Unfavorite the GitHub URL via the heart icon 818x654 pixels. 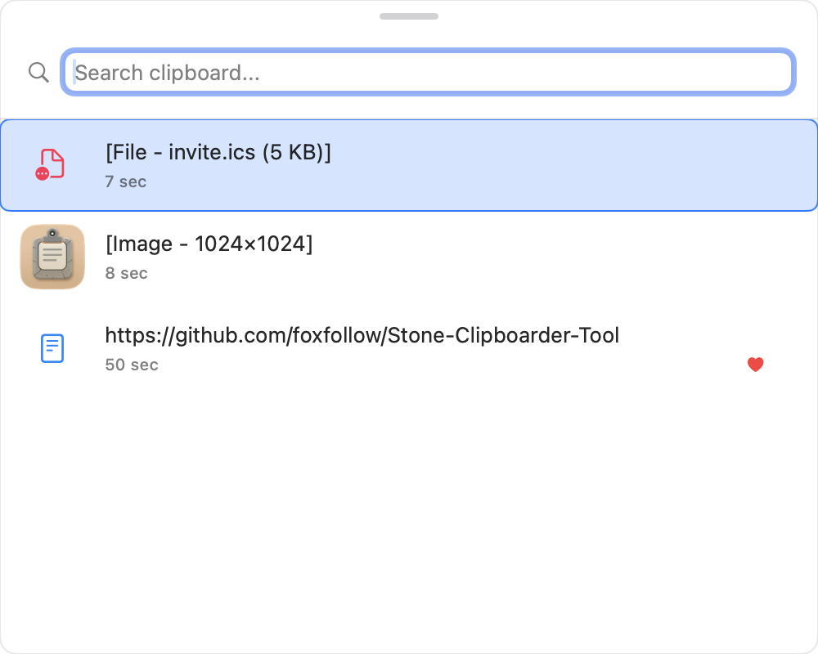[x=755, y=365]
